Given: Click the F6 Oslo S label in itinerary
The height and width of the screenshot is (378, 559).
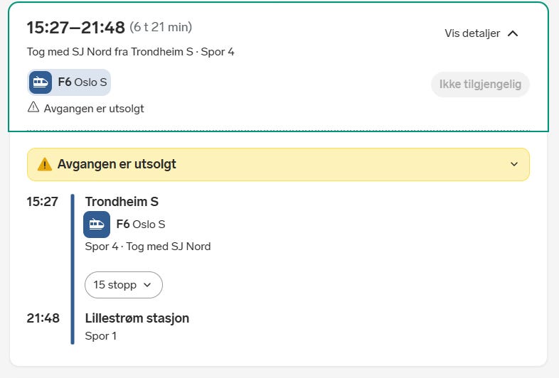Looking at the screenshot, I should tap(141, 225).
